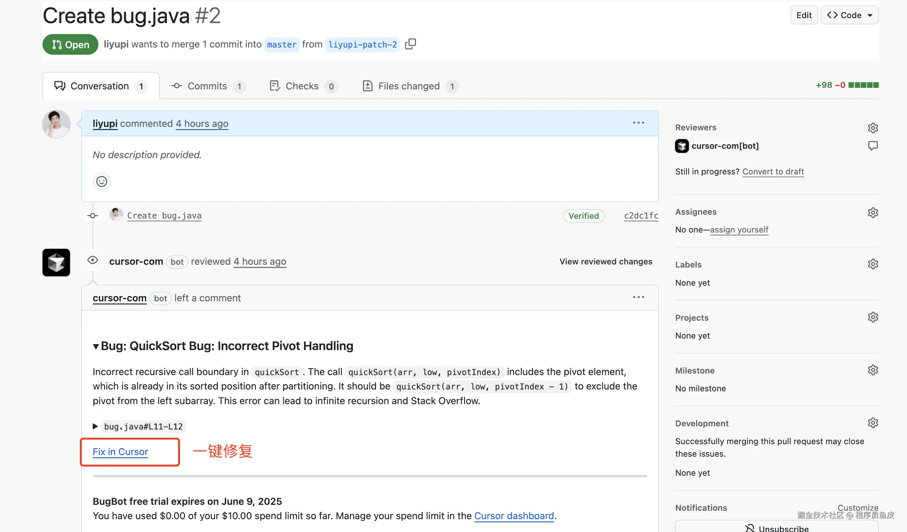Expand the bug.java#L11-L12 snippet
907x532 pixels.
click(95, 426)
